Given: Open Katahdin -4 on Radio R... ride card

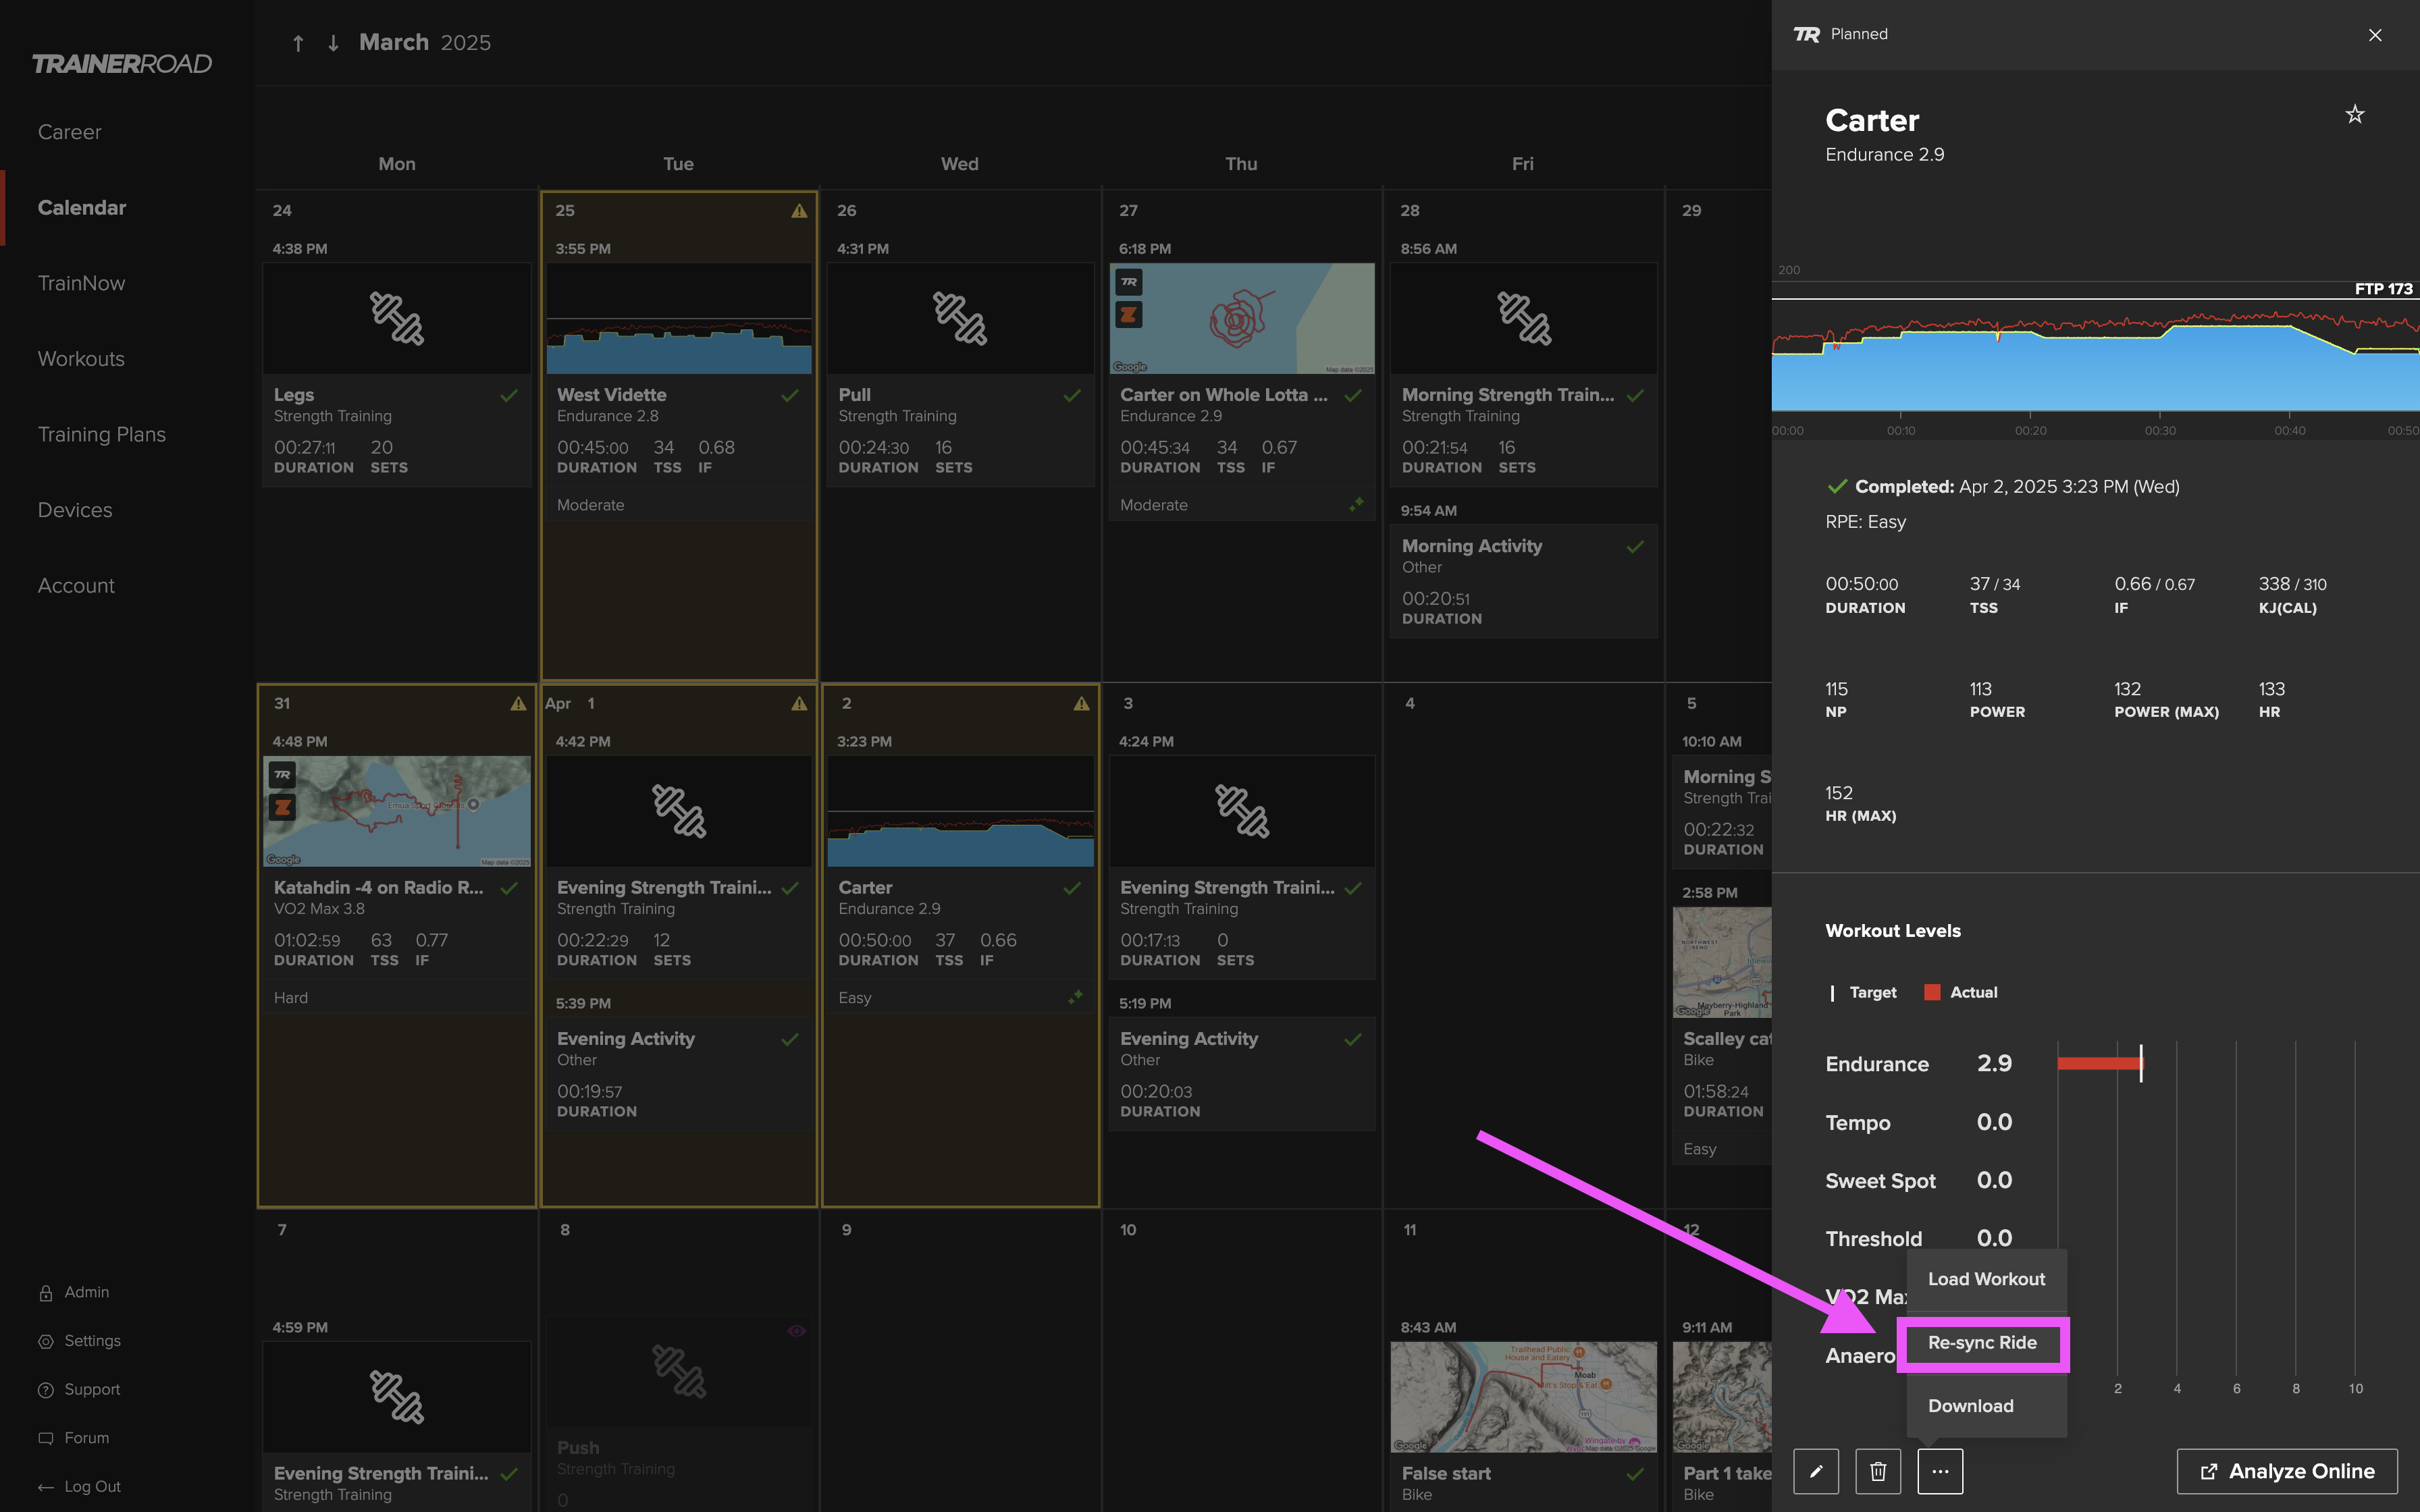Looking at the screenshot, I should (x=397, y=884).
